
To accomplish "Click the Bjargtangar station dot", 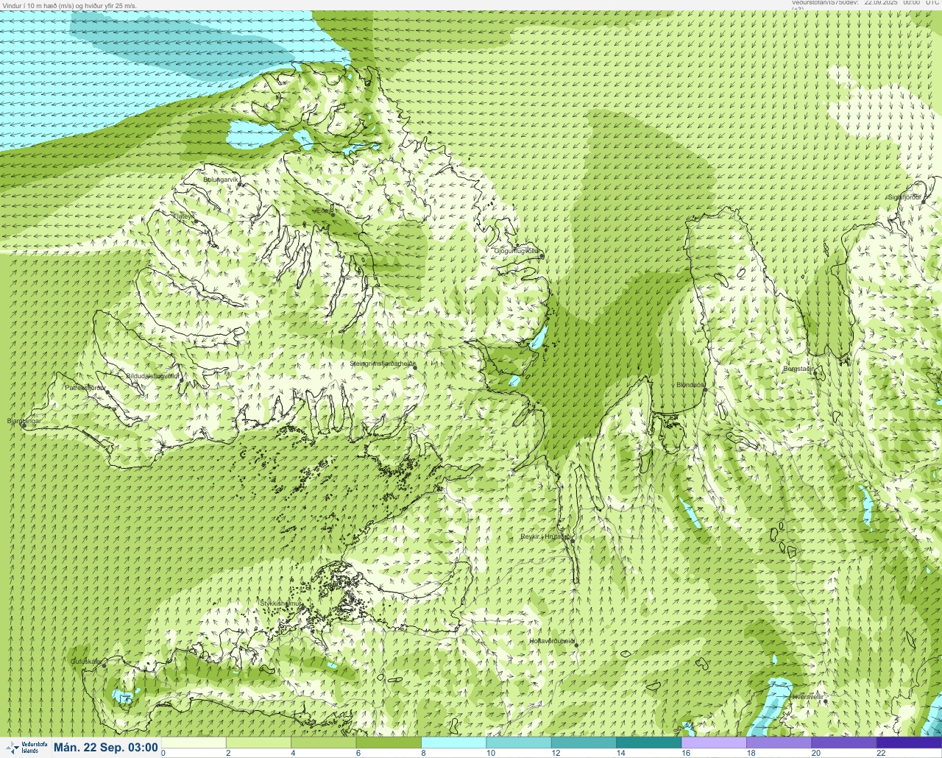I will click(x=24, y=425).
